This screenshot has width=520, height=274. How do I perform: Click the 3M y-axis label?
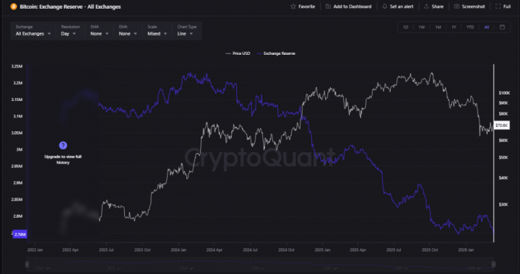coord(19,149)
